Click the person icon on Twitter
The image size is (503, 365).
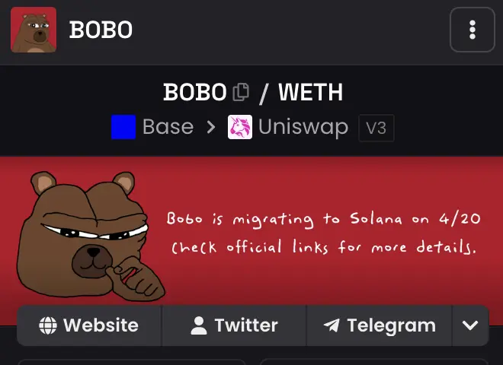pos(199,325)
